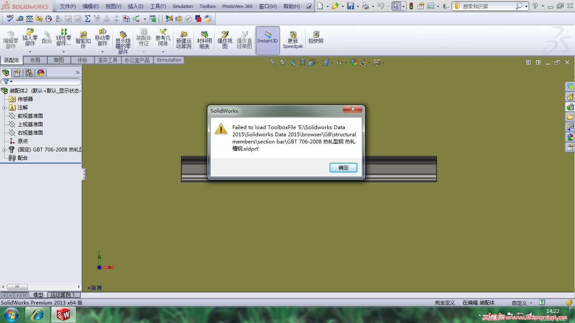Open the 编辑(E) menu

(91, 6)
